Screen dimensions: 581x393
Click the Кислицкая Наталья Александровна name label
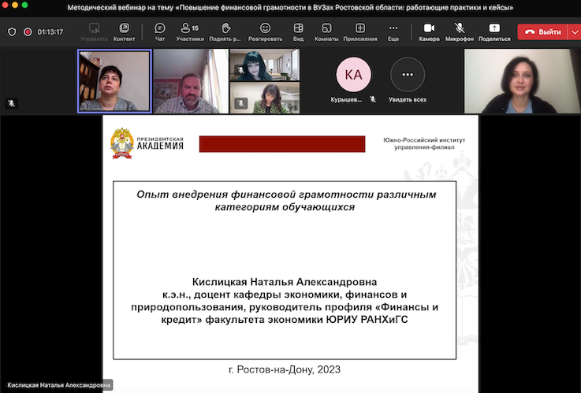pyautogui.click(x=58, y=385)
